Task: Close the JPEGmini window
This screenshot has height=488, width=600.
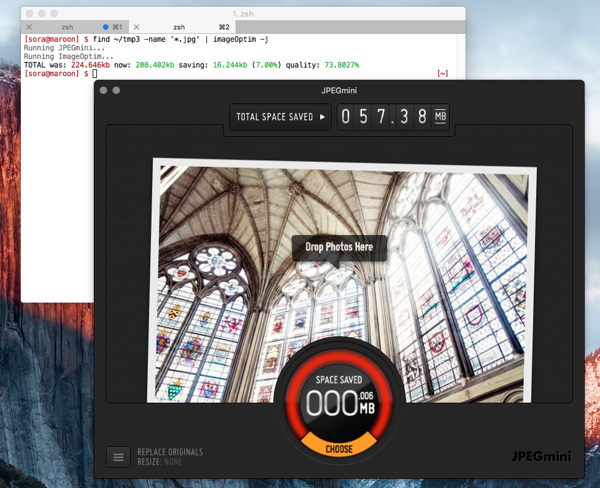Action: pyautogui.click(x=103, y=90)
